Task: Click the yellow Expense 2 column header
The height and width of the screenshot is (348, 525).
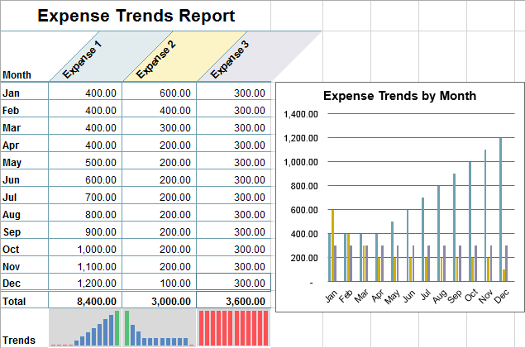Action: click(157, 60)
